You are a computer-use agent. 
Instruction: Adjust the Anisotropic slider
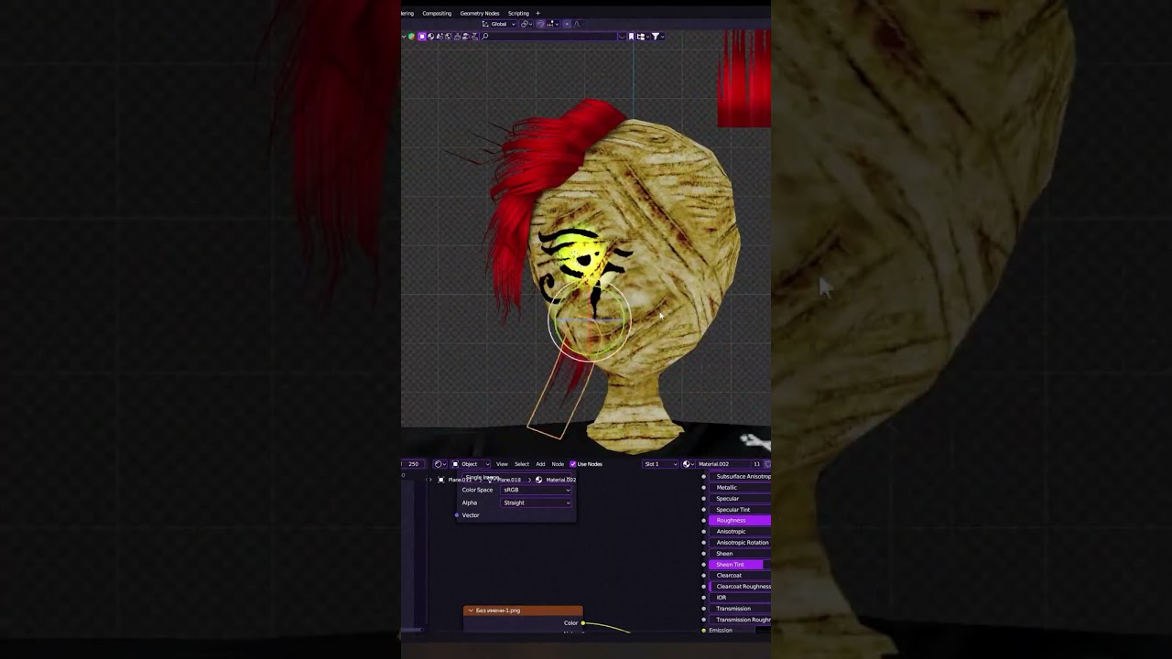click(x=741, y=532)
